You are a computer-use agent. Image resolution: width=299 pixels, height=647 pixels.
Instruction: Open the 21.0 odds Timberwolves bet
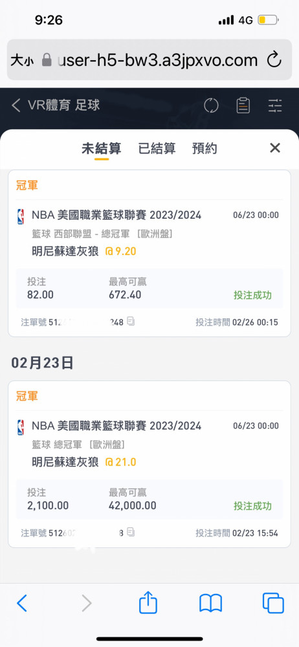pos(149,464)
